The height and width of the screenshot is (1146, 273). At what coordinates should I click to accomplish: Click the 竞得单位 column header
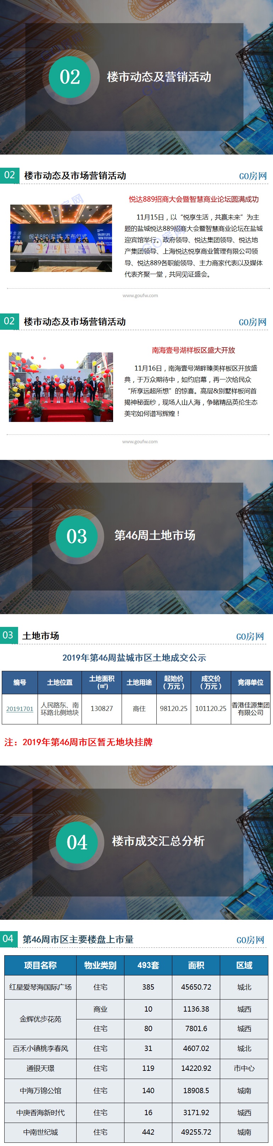tap(250, 683)
